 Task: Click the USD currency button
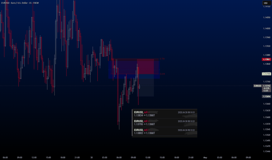point(266,3)
